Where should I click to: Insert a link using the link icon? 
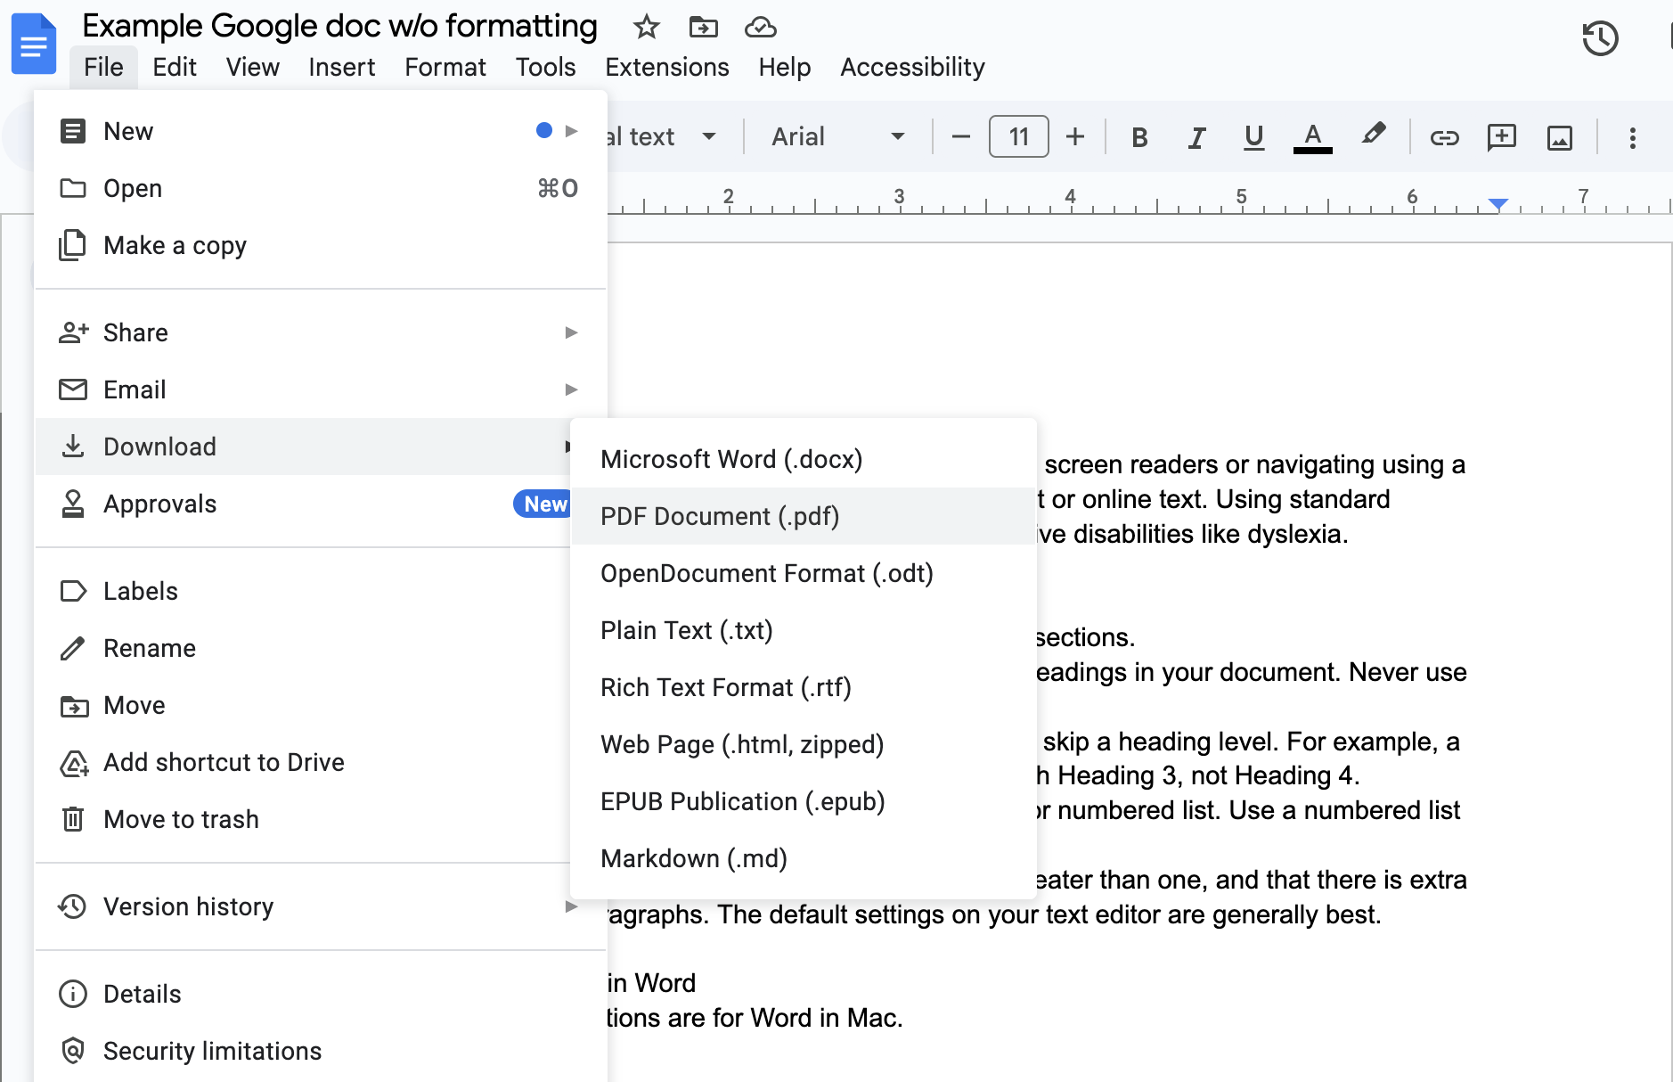[1444, 136]
